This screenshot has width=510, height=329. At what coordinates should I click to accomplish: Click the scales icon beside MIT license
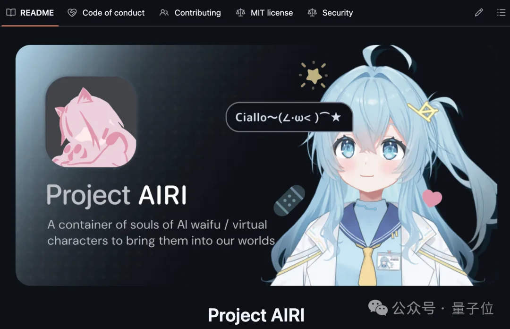[240, 13]
